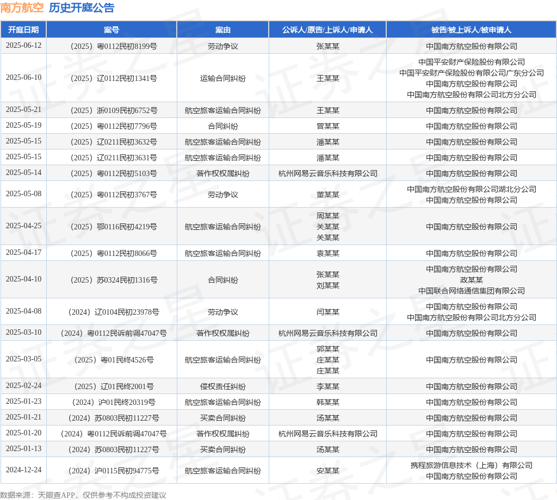Click plaintiff 曾某某

point(327,126)
